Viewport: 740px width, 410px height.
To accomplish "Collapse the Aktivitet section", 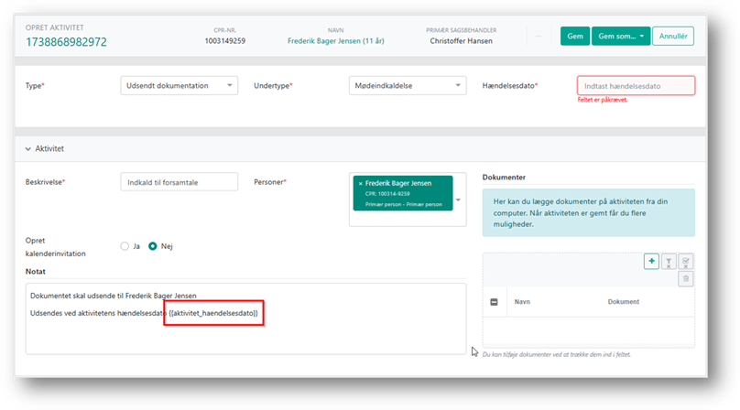I will pos(29,147).
